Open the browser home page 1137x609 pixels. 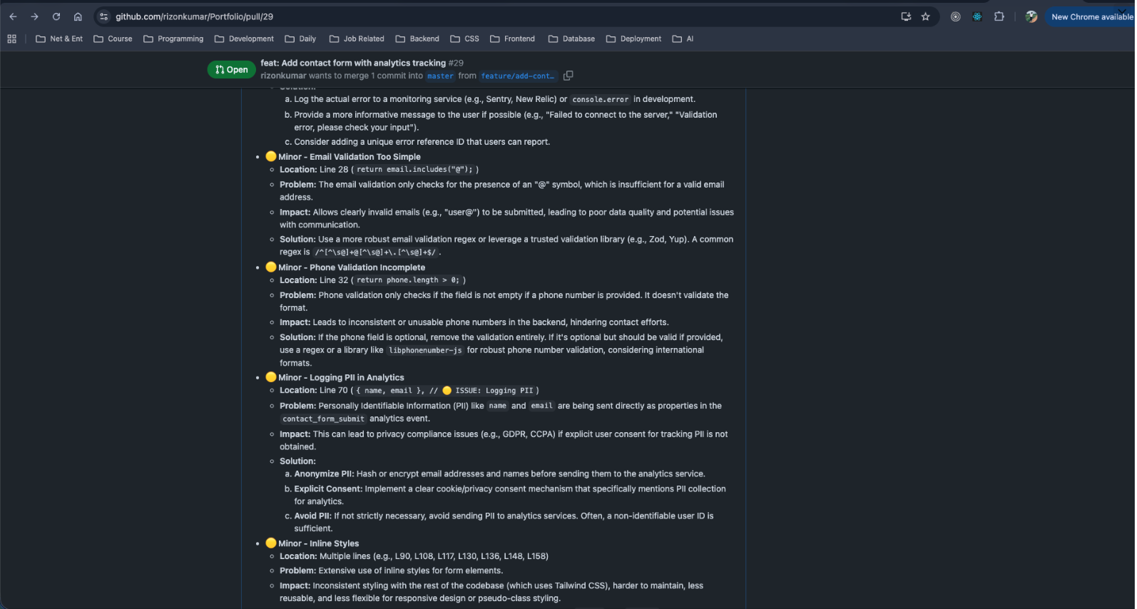[78, 16]
